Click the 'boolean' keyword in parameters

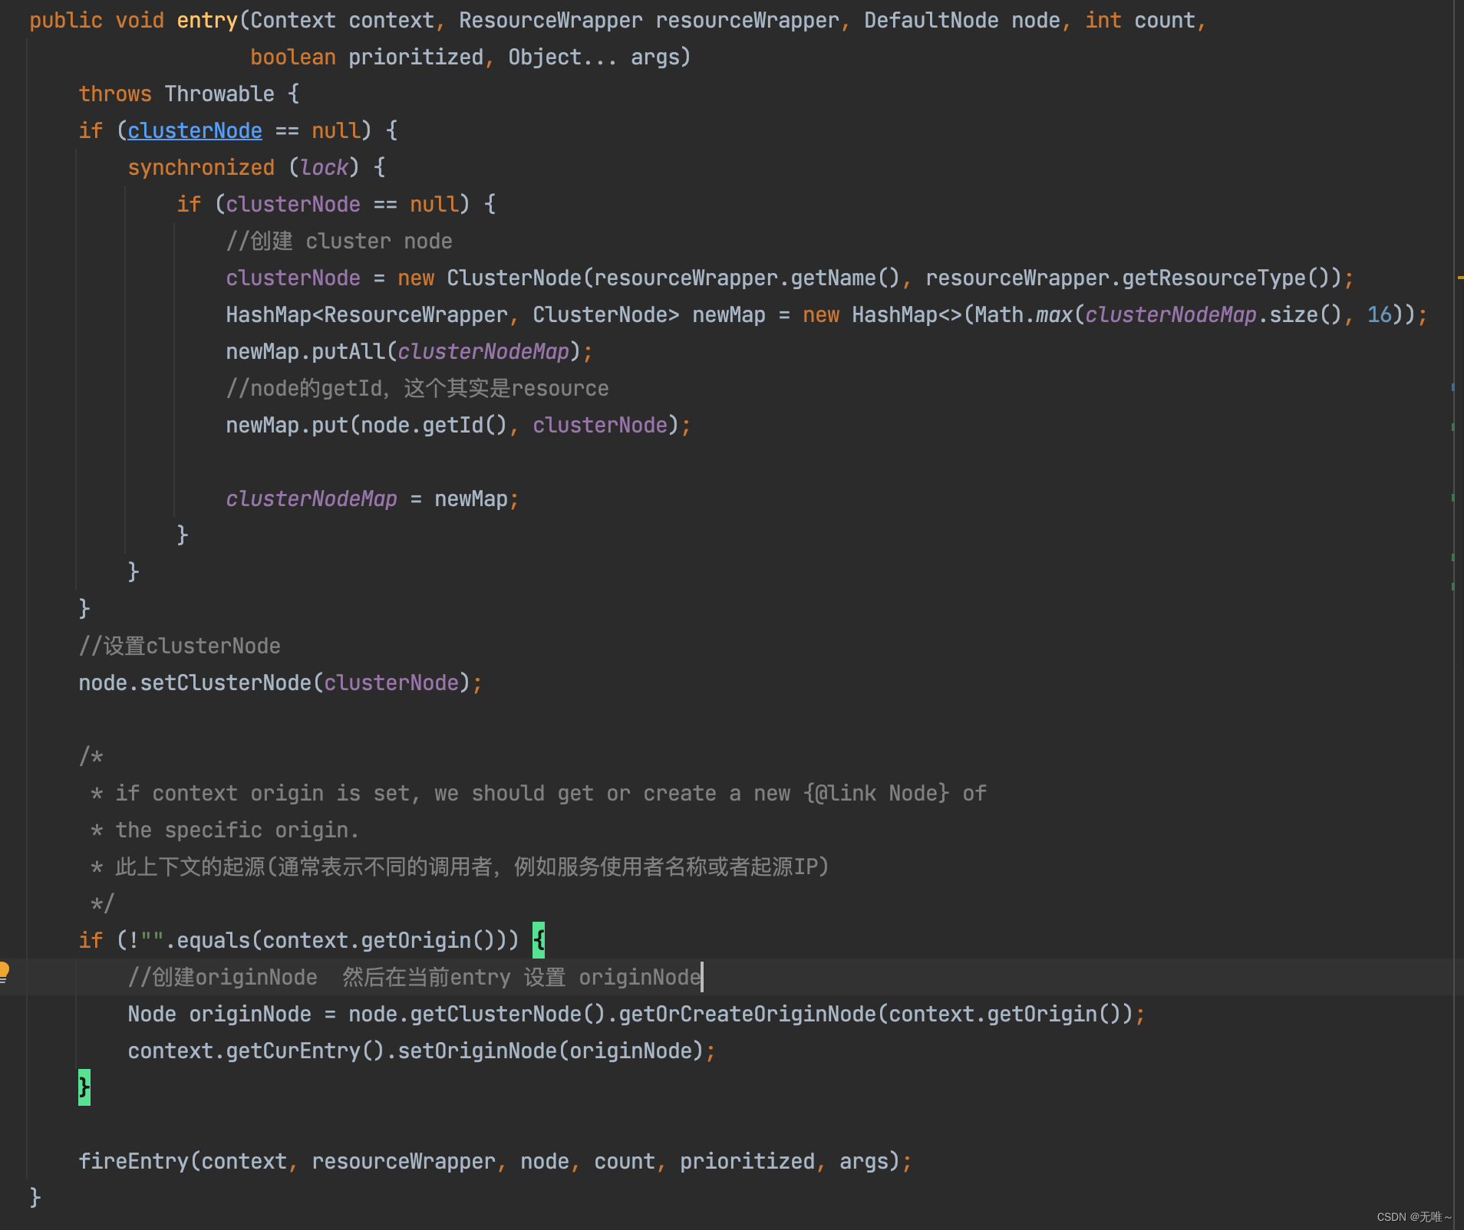(293, 57)
